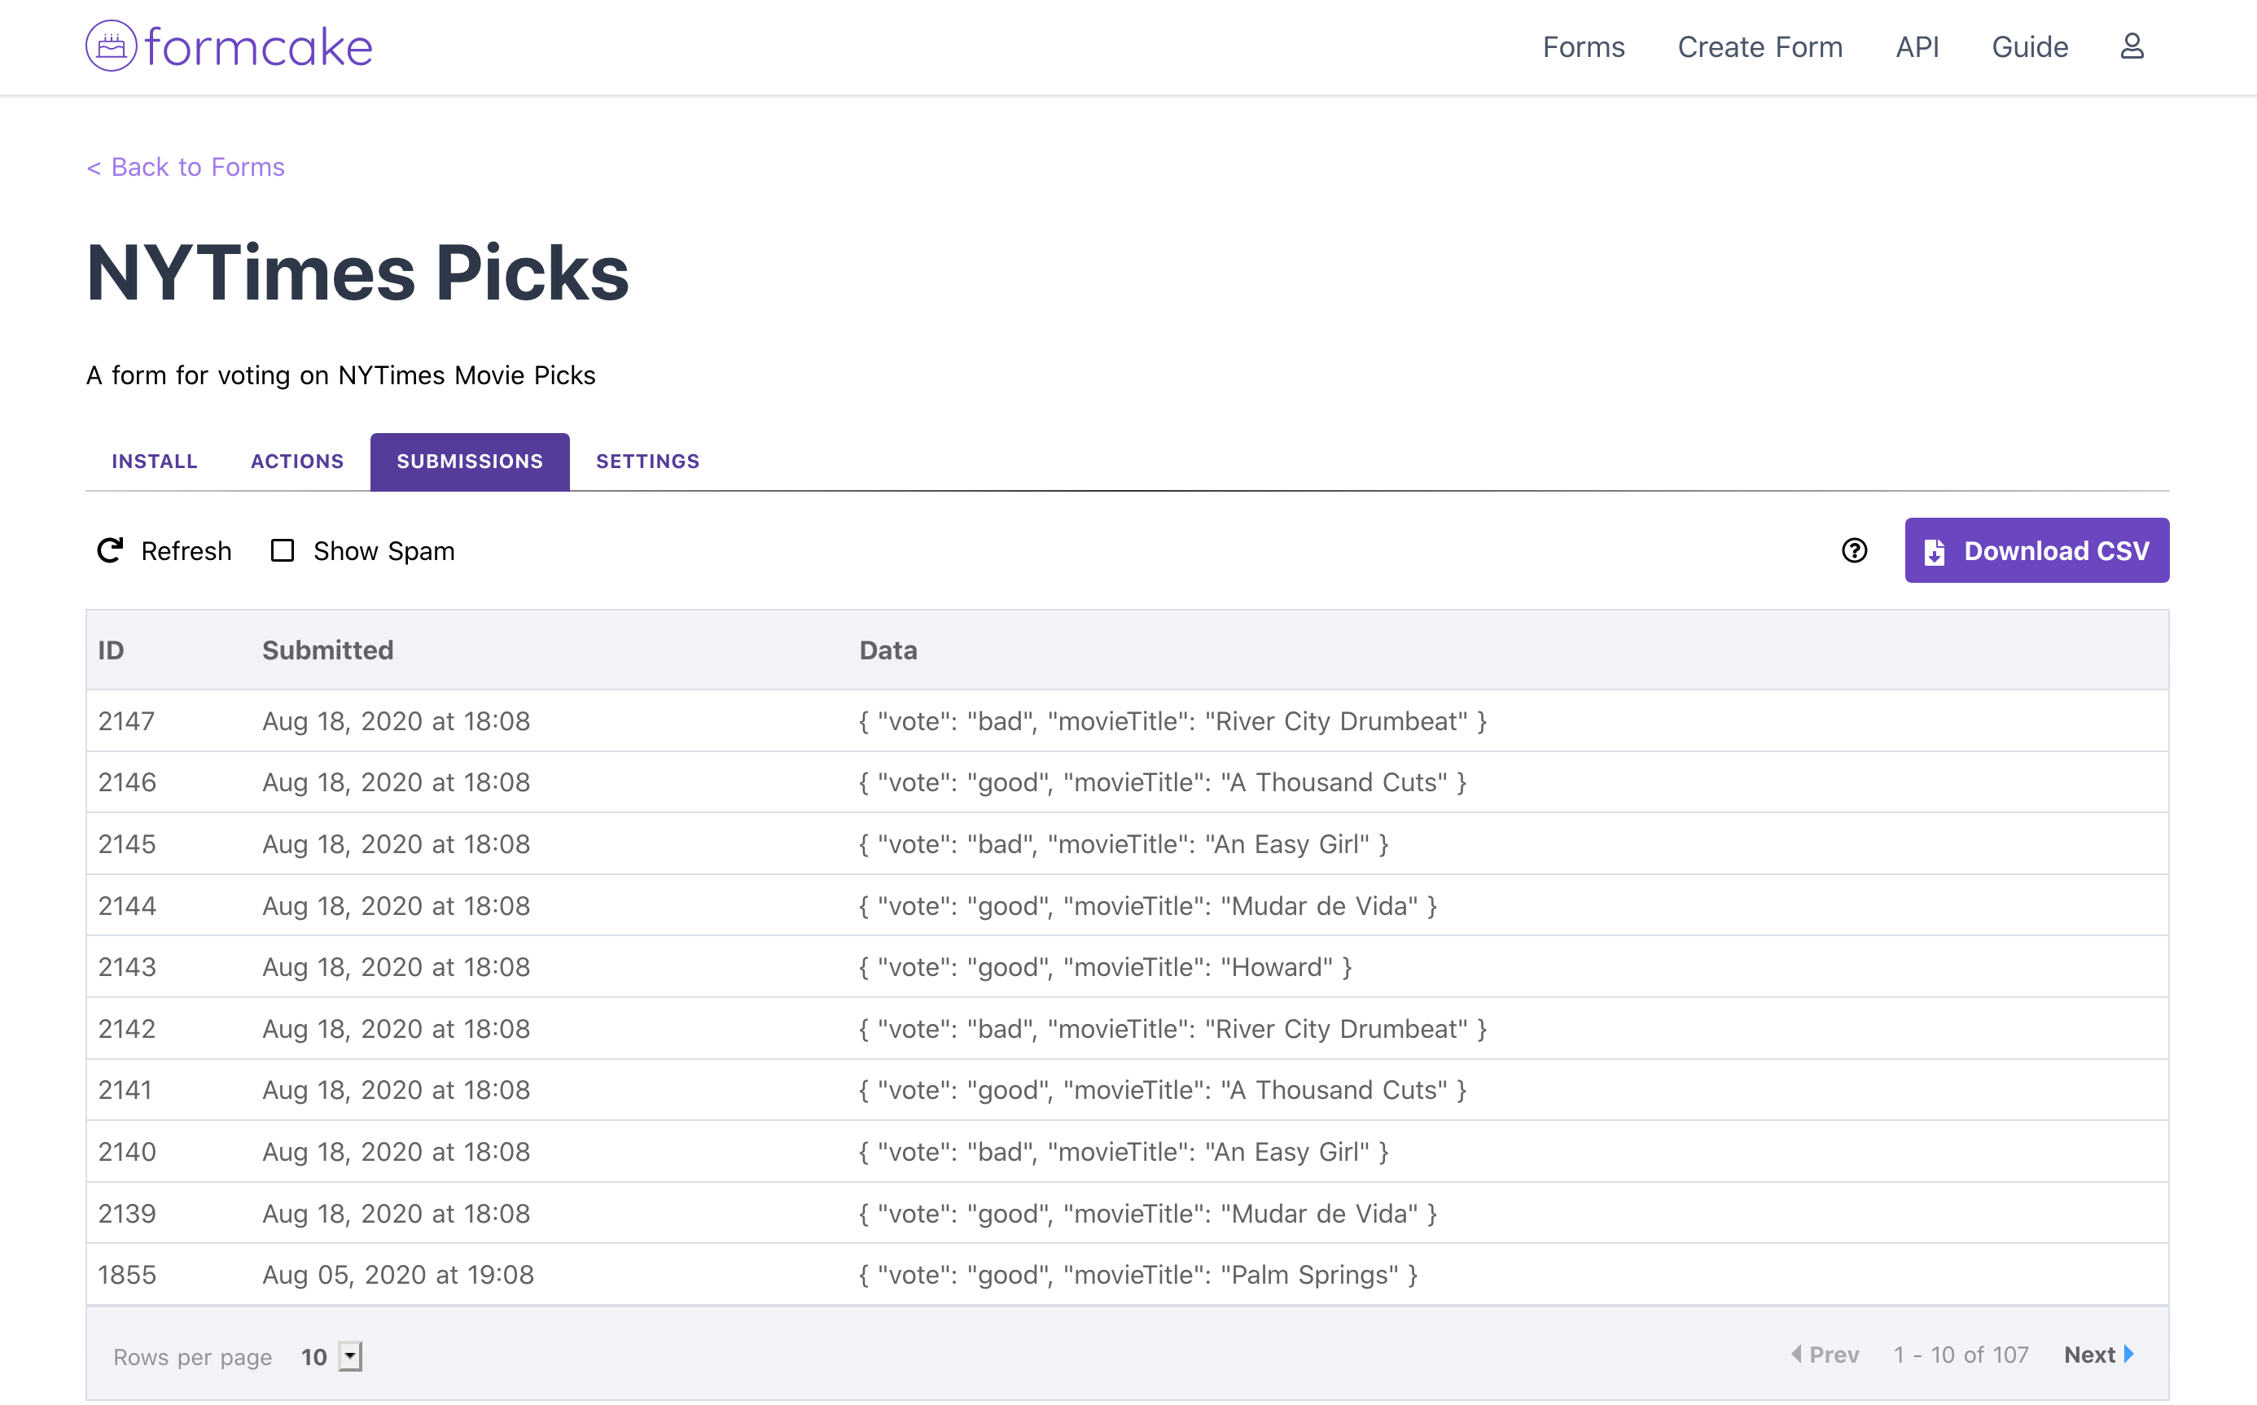Viewport: 2257px width, 1405px height.
Task: Click row 2147 River City Drumbeat data
Action: point(1172,721)
